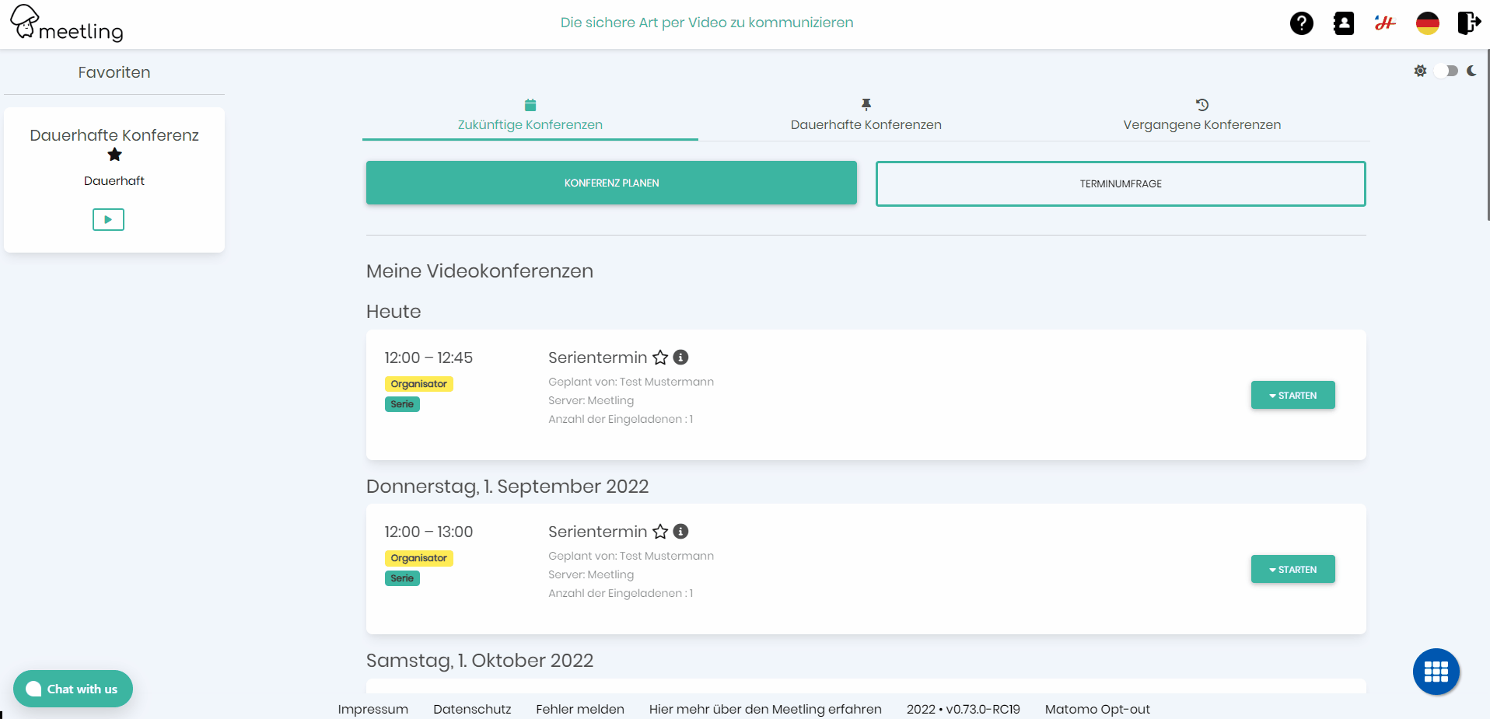
Task: Start the favorite Dauerhafte Konferenz play button
Action: 108,220
